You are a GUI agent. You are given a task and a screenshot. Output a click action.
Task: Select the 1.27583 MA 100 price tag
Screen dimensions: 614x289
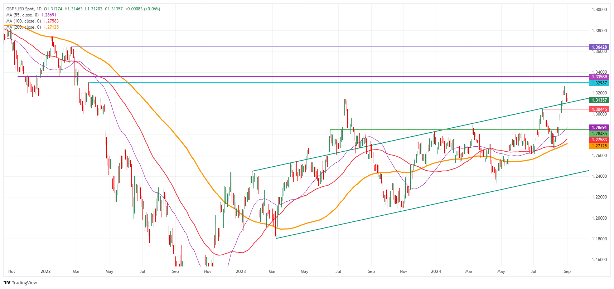(x=599, y=140)
